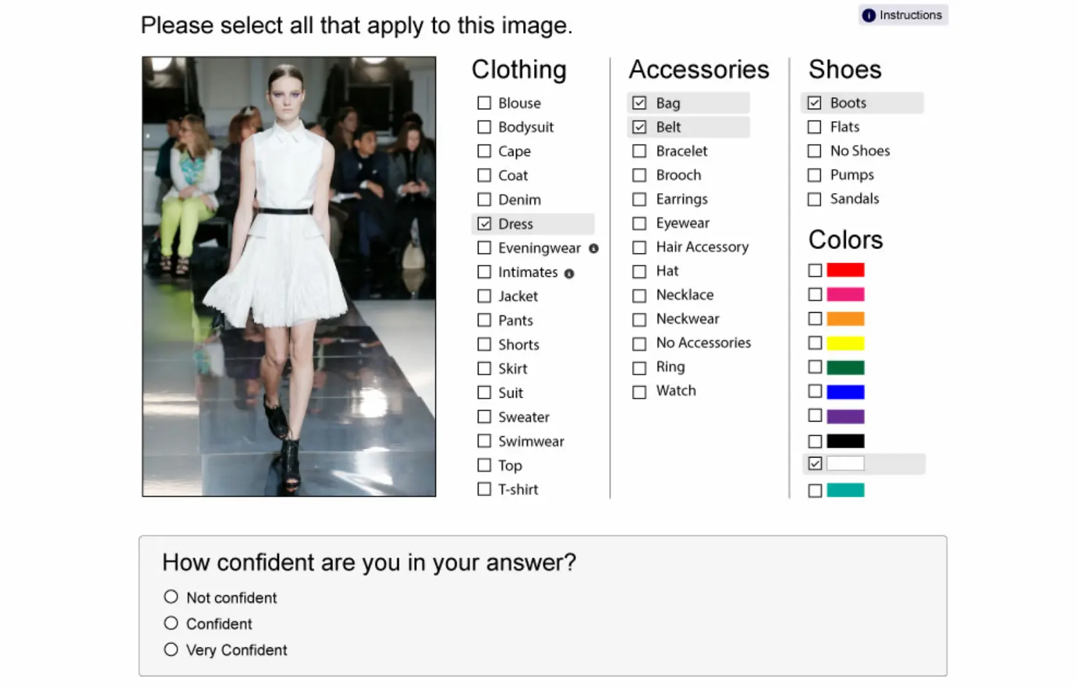Check the Intimates checkbox
The image size is (1077, 686).
[x=484, y=272]
